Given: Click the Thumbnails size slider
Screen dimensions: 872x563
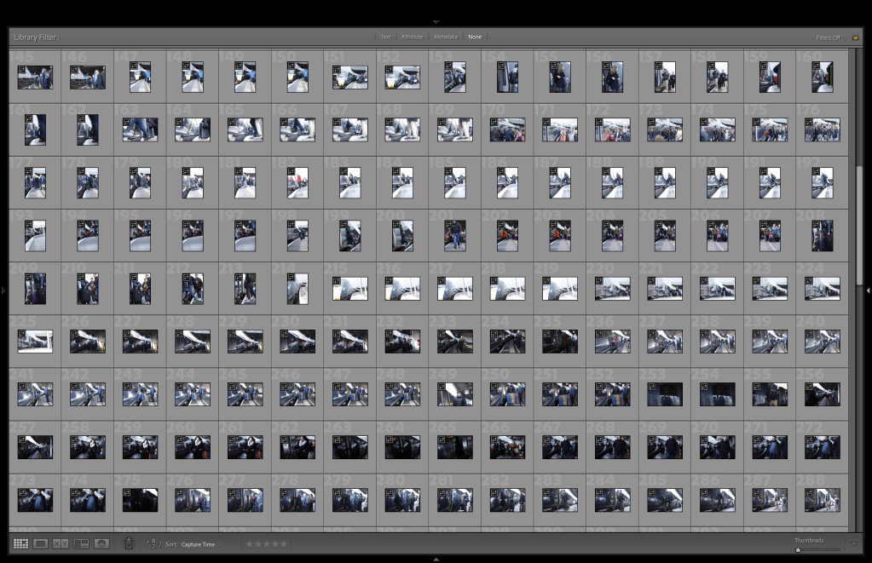Looking at the screenshot, I should 818,550.
